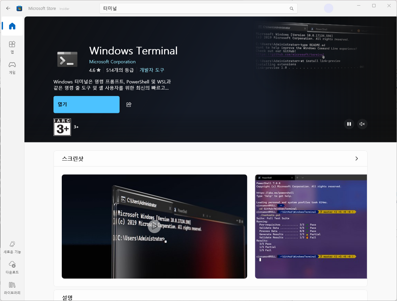Open 라이브러리 in the sidebar
The image size is (397, 301).
(12, 288)
